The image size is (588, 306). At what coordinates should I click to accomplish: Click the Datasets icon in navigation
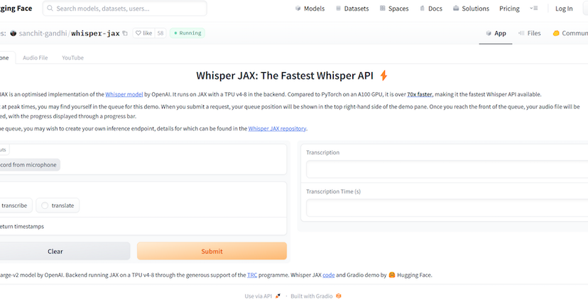click(338, 8)
